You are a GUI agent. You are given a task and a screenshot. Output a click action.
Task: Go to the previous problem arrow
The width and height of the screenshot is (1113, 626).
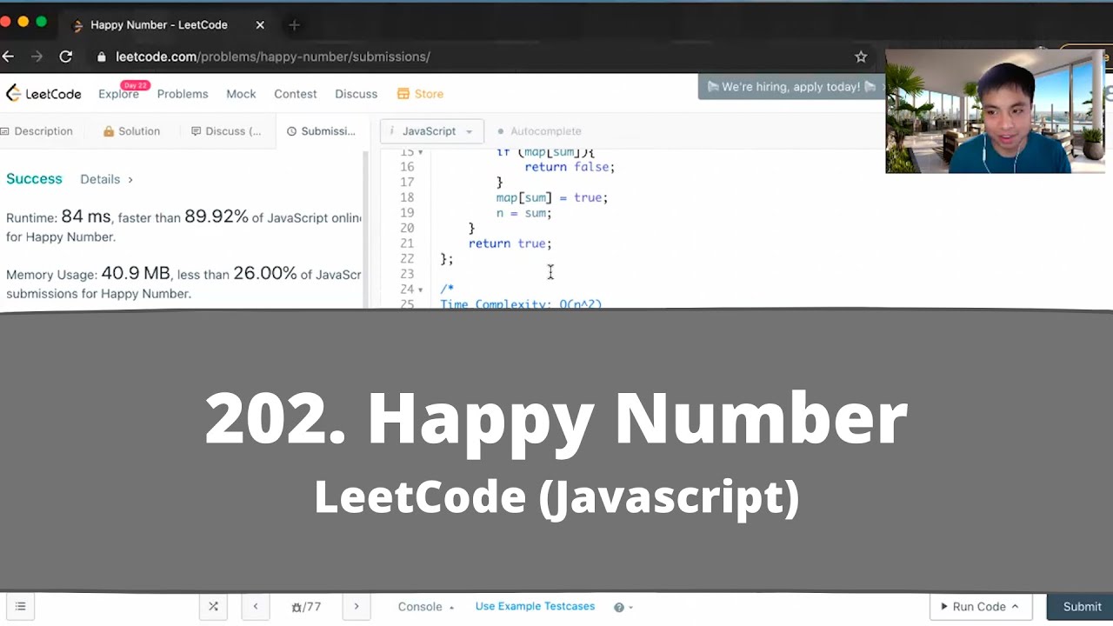point(256,607)
